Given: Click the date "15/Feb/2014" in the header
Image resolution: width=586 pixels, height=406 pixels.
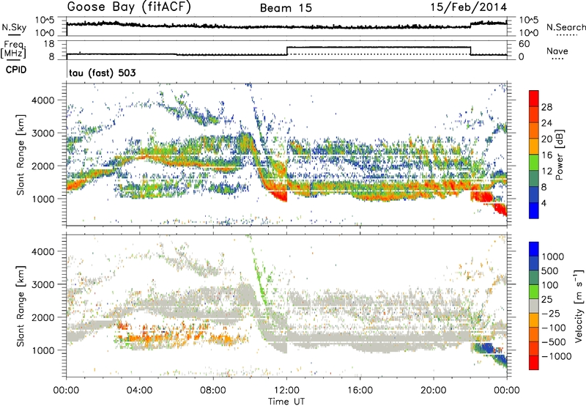Looking at the screenshot, I should (469, 7).
